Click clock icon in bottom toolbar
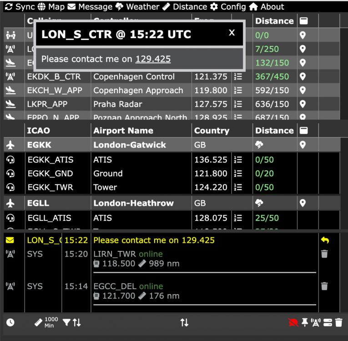Screen dimensions: 348x341 pos(10,322)
